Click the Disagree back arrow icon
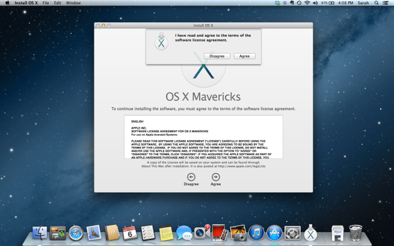The width and height of the screenshot is (394, 246). coord(191,177)
